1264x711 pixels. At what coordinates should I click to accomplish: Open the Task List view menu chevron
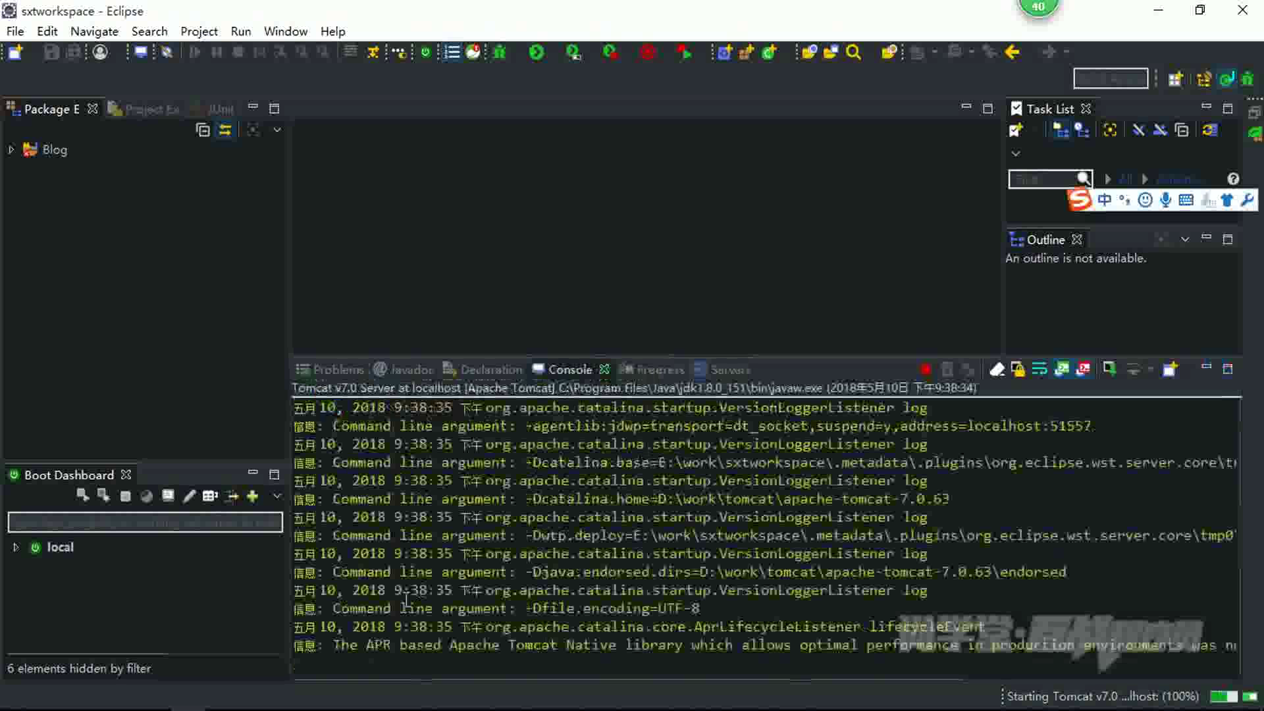click(1016, 153)
